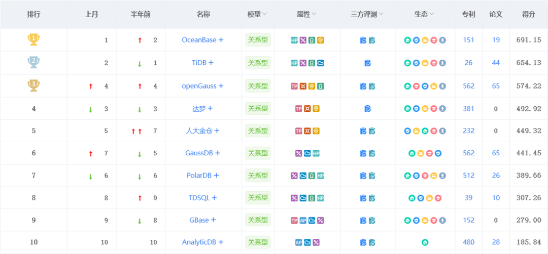This screenshot has width=548, height=254.
Task: Expand TDSQL using its plus sign
Action: coord(214,197)
